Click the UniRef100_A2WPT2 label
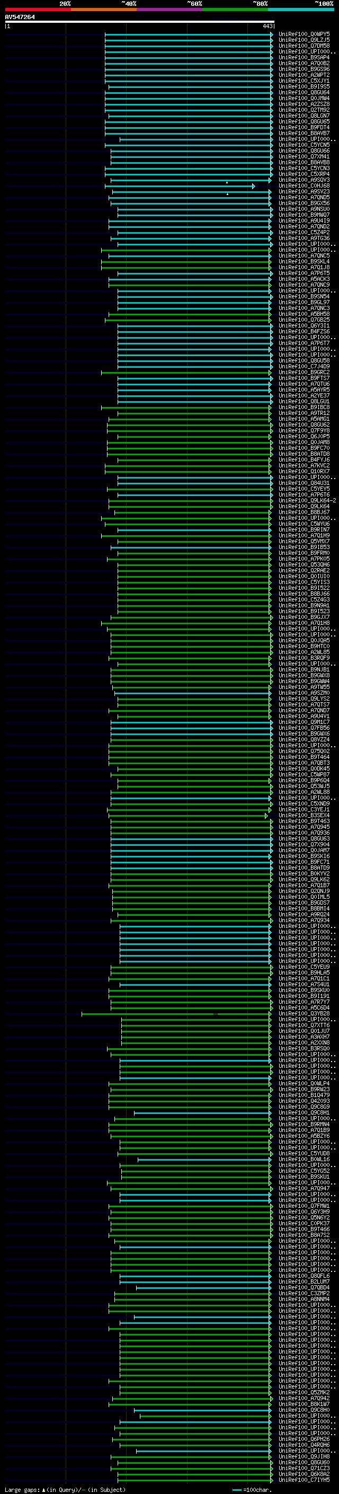Screen dimensions: 339x1494 [x=304, y=75]
